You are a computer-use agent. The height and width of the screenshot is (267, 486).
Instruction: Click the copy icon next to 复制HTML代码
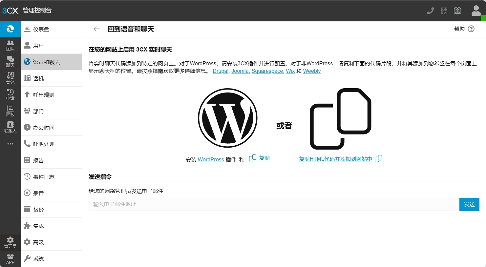[x=379, y=158]
